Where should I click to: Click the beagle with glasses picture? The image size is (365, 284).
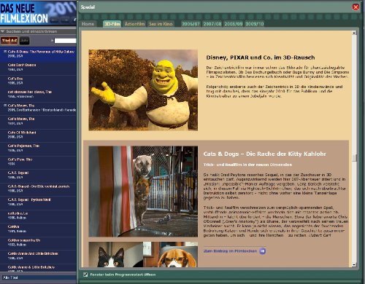point(171,254)
